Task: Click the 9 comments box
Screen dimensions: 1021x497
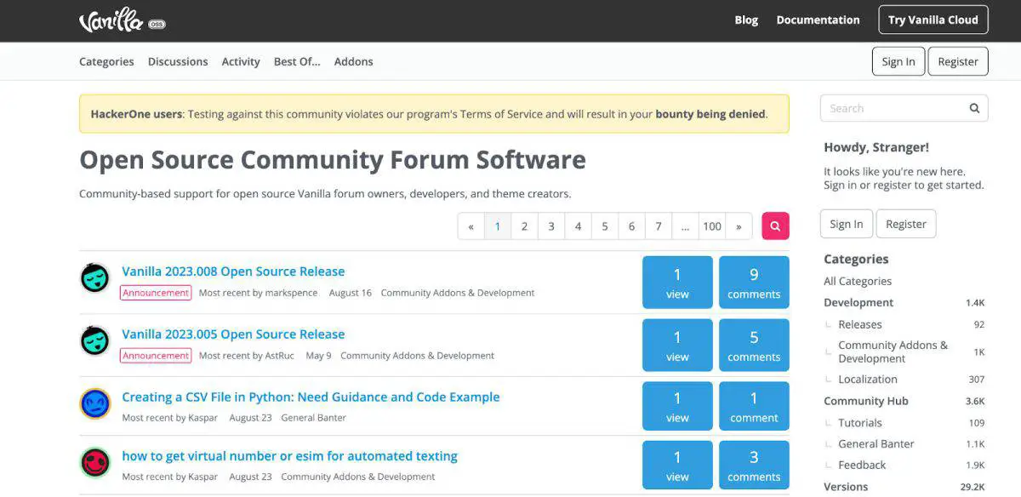Action: (x=754, y=283)
